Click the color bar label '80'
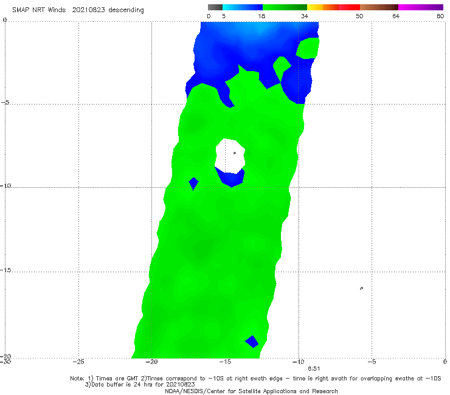This screenshot has width=450, height=395. (440, 16)
